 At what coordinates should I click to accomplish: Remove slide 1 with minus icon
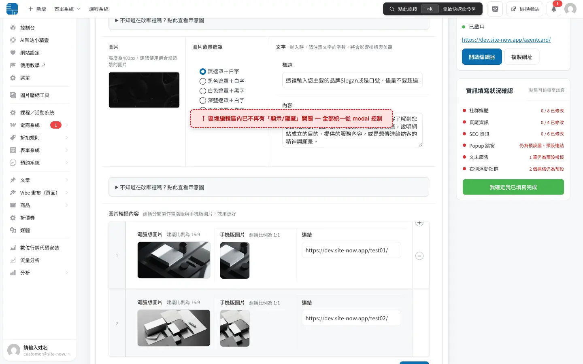[x=419, y=256]
